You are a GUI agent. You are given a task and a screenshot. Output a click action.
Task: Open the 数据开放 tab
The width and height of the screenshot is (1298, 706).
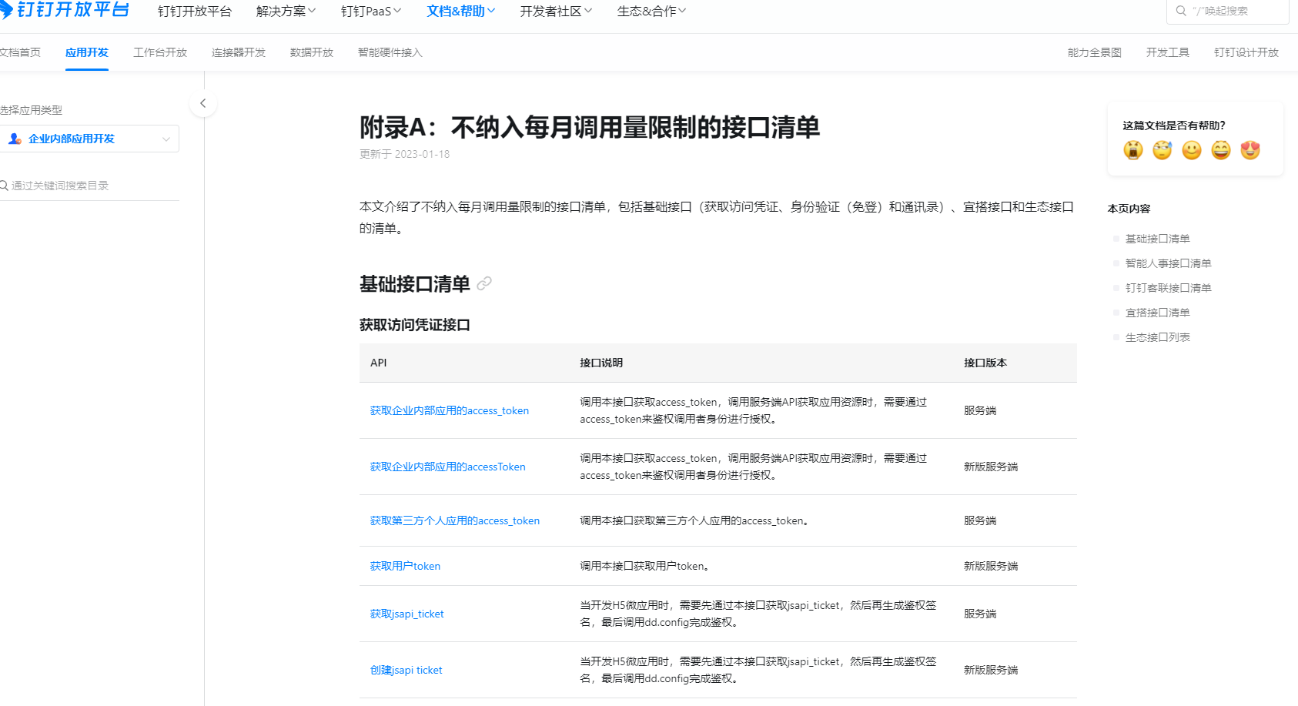click(312, 52)
